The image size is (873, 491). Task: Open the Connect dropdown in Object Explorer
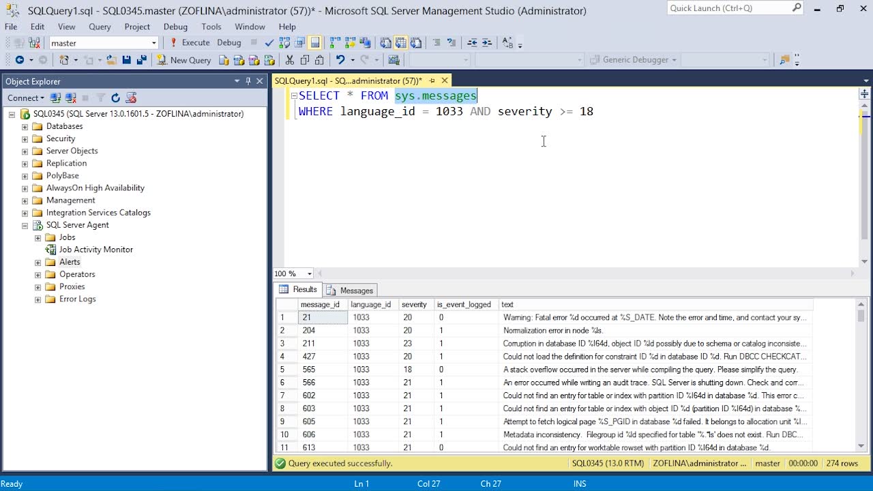click(27, 98)
